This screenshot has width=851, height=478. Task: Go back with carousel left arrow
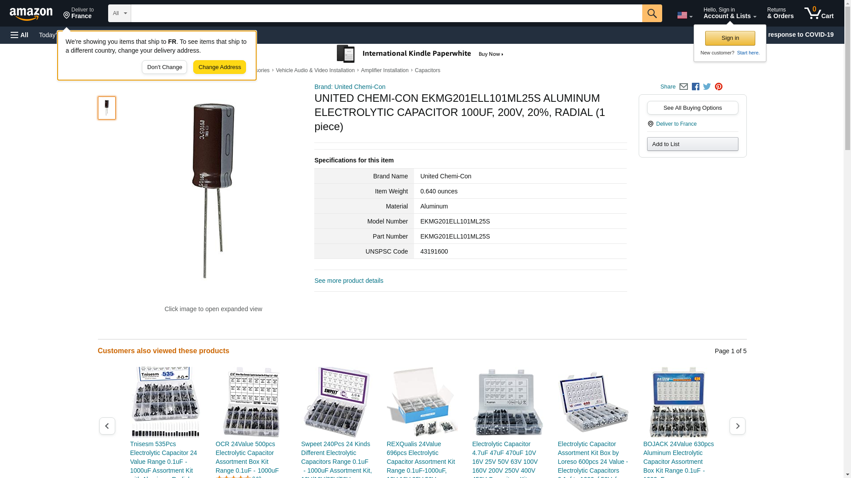pyautogui.click(x=107, y=426)
